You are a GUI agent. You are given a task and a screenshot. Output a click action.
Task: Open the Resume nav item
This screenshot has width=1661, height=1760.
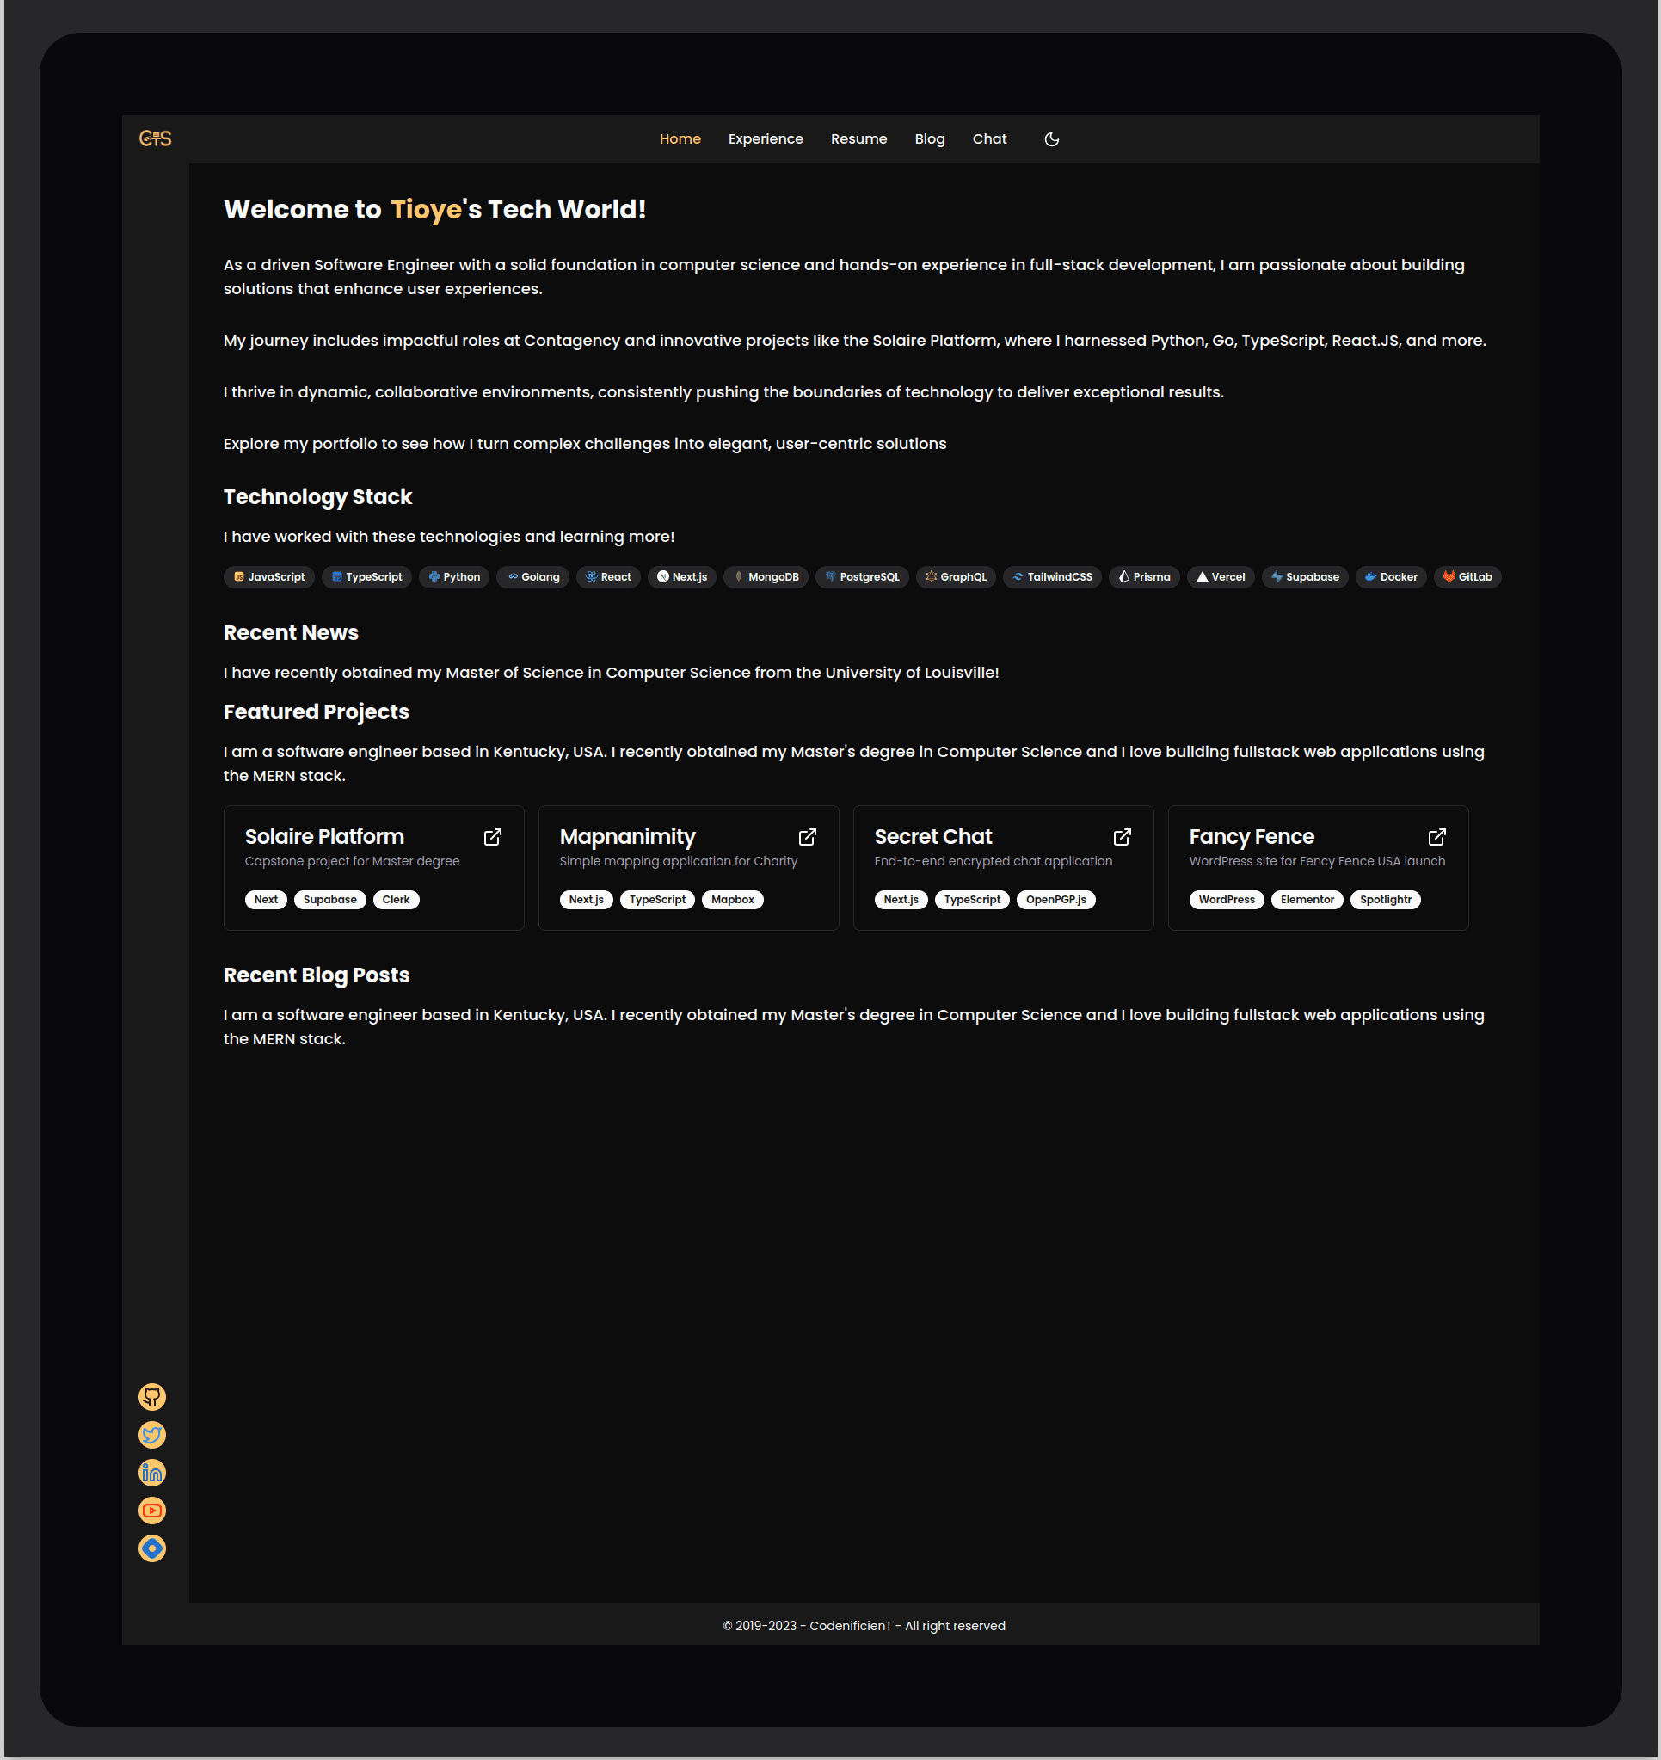(858, 140)
